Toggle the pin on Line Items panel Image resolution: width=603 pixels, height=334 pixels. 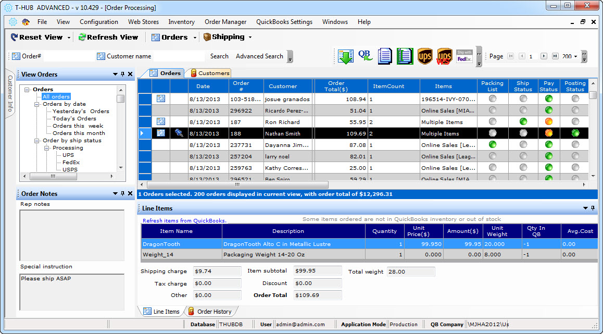click(x=593, y=208)
